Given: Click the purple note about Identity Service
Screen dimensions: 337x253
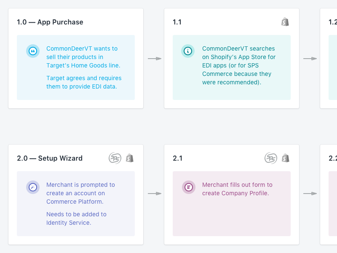Looking at the screenshot, I should pyautogui.click(x=76, y=204).
